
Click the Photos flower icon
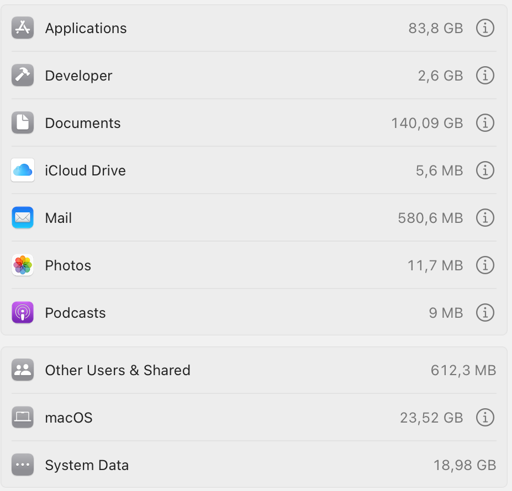[23, 265]
